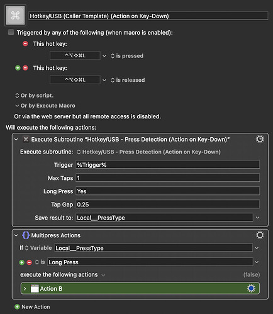Change the 'is' comparison popup
This screenshot has height=314, width=273.
pos(40,262)
